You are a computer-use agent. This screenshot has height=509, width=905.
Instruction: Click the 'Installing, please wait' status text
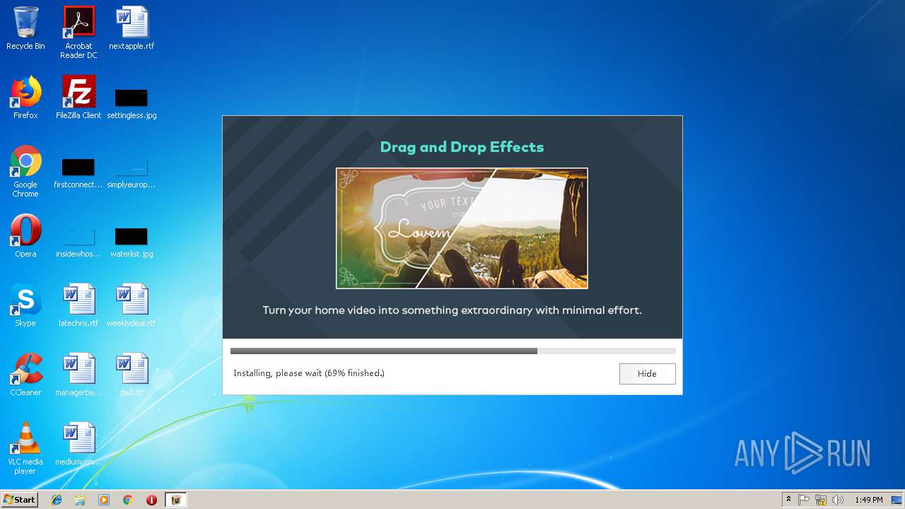(x=309, y=373)
